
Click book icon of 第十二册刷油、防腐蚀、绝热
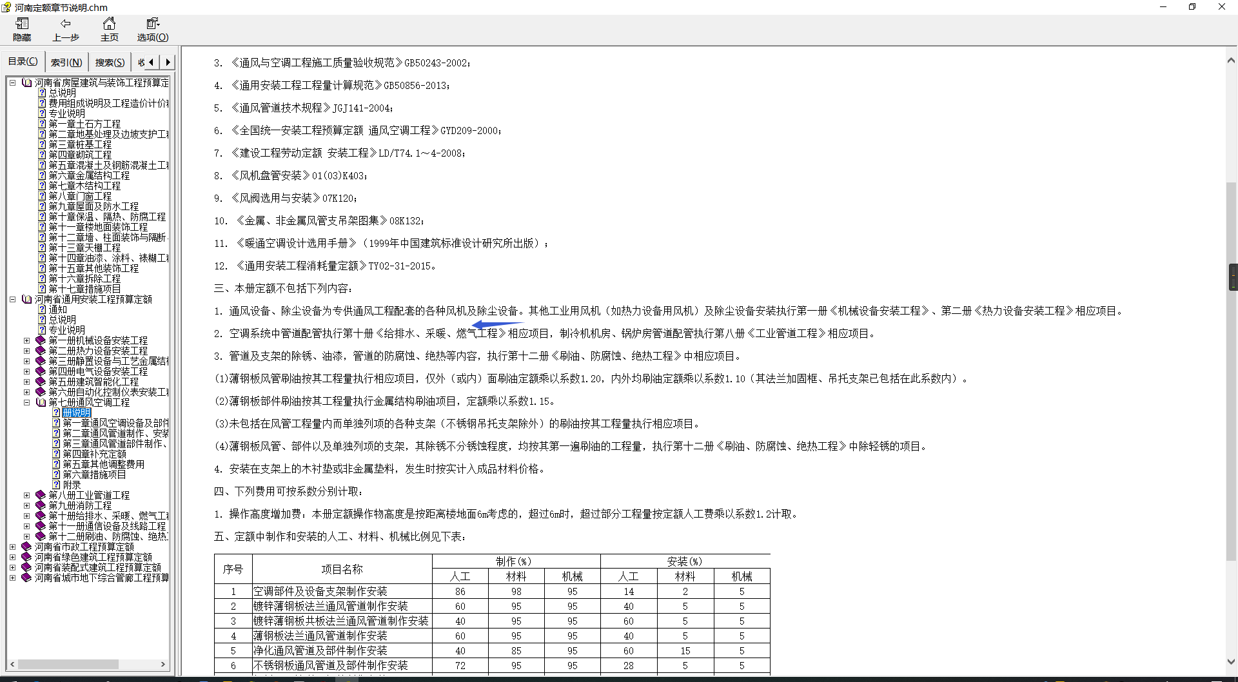point(41,536)
